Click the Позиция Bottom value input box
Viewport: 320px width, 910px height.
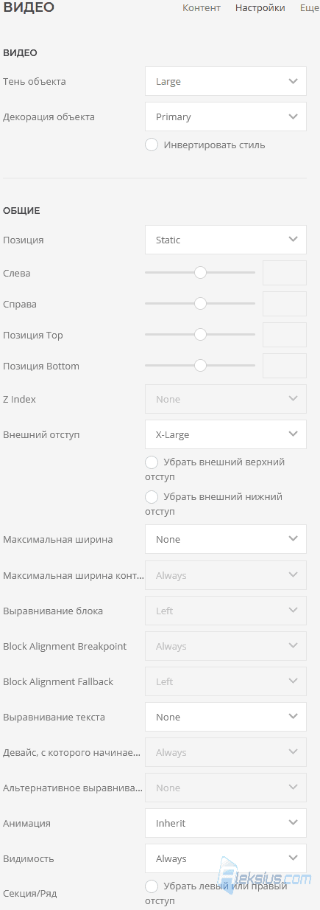click(285, 366)
